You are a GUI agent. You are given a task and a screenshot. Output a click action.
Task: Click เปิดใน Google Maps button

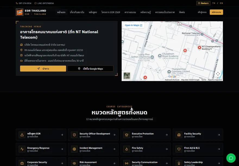click(x=90, y=68)
